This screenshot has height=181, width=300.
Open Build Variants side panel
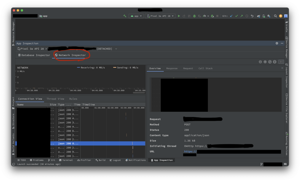pos(13,144)
